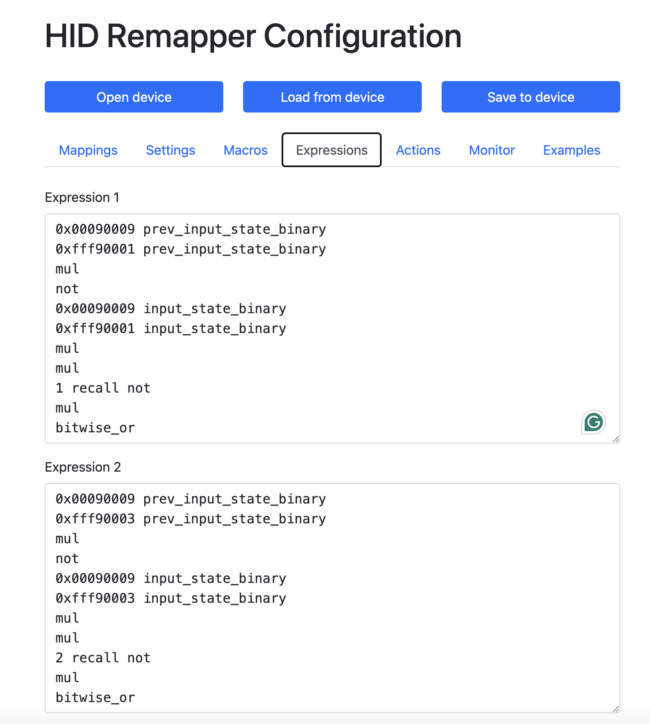Select the Expressions tab
This screenshot has height=724, width=650.
332,150
